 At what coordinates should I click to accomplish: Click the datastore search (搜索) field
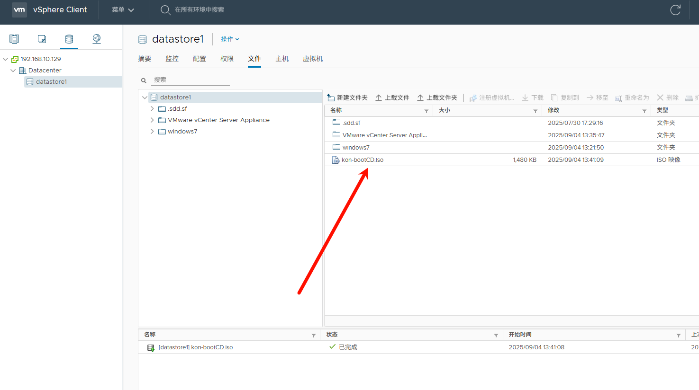tap(191, 80)
